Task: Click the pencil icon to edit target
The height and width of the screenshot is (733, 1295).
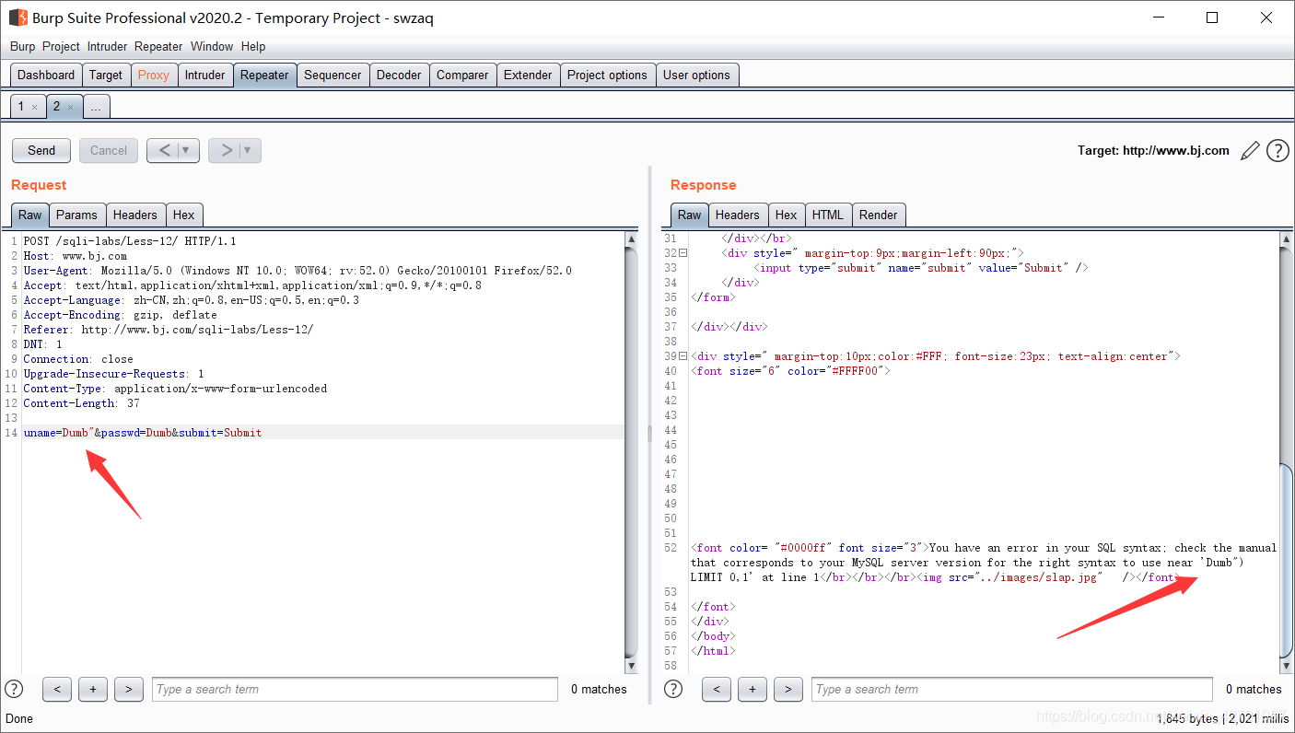Action: pos(1250,150)
